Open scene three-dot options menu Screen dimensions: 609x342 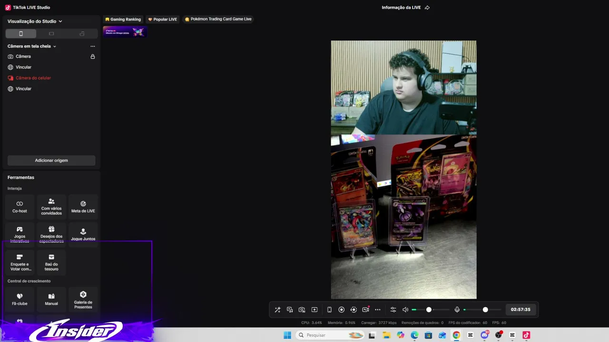93,46
